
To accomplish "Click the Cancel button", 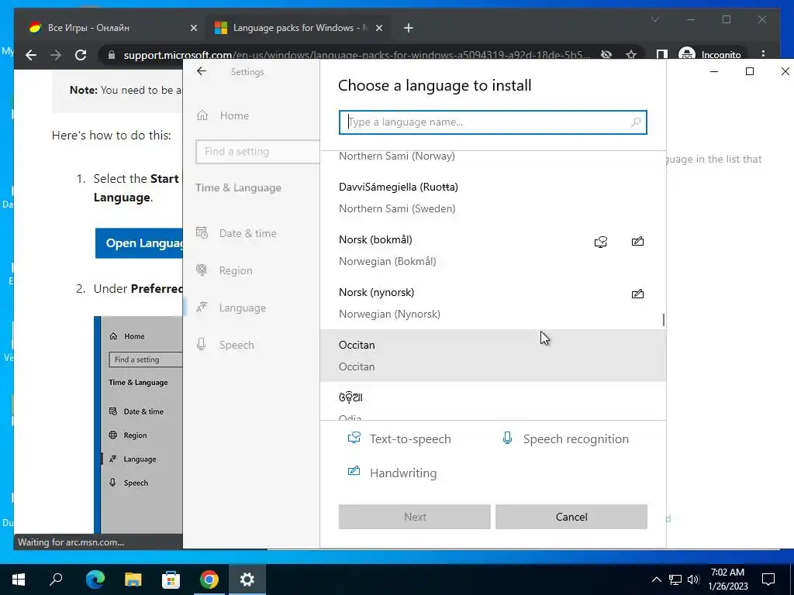I will click(x=571, y=517).
